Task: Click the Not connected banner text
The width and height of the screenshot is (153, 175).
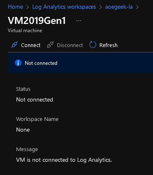Action: pos(41,63)
